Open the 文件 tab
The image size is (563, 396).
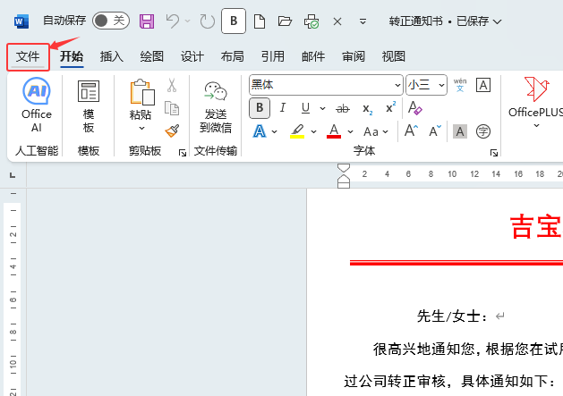tap(28, 56)
